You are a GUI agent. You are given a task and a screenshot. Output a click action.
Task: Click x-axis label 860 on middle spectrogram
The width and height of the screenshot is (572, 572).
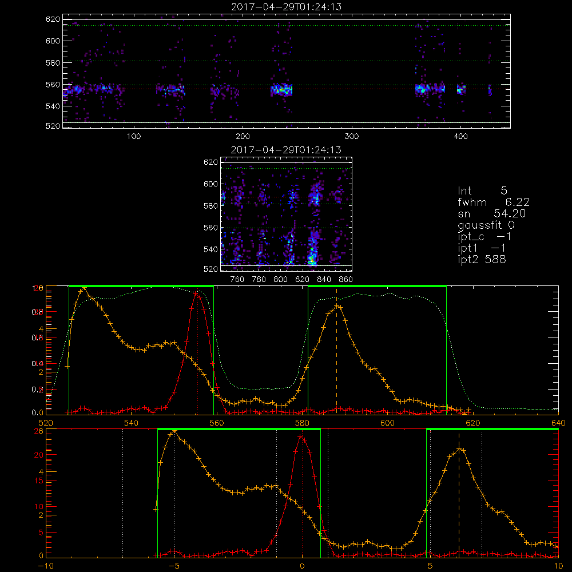pos(346,280)
